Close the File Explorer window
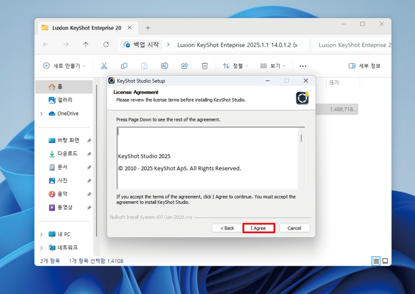The image size is (415, 294). [x=381, y=24]
